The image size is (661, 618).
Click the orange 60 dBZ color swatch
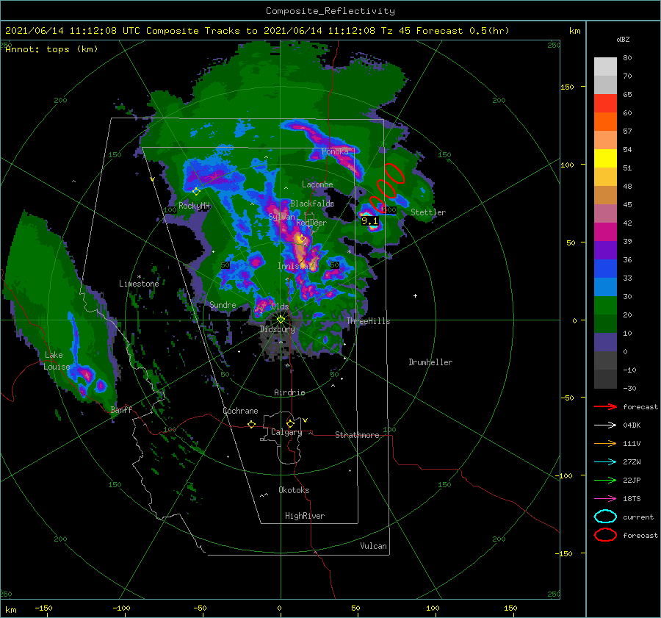click(x=605, y=121)
